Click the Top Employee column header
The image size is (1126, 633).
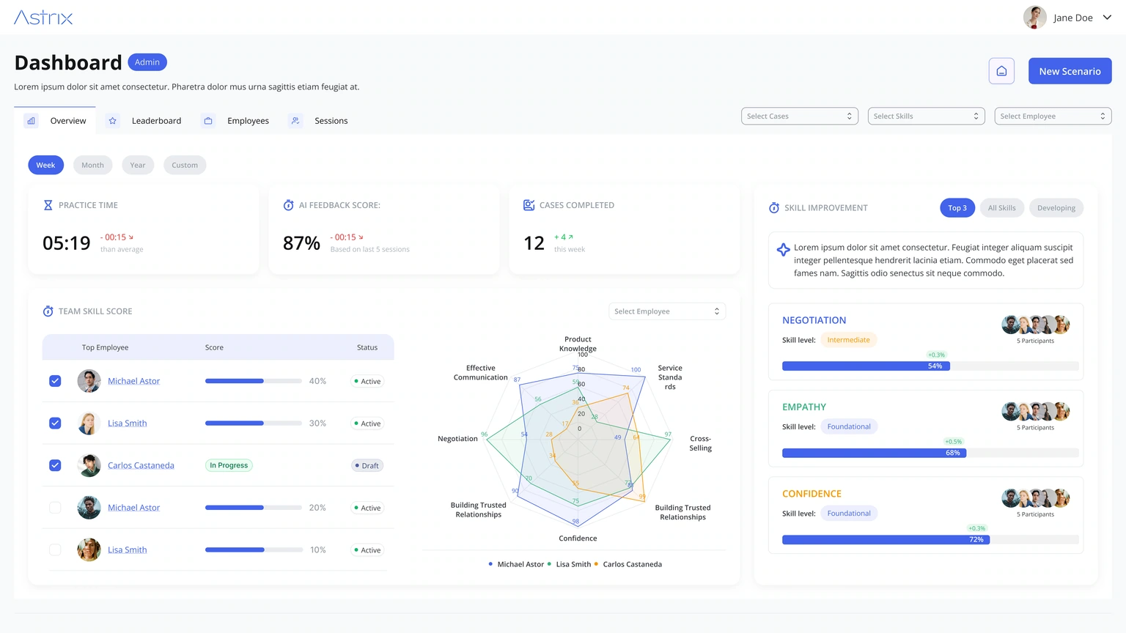tap(105, 347)
